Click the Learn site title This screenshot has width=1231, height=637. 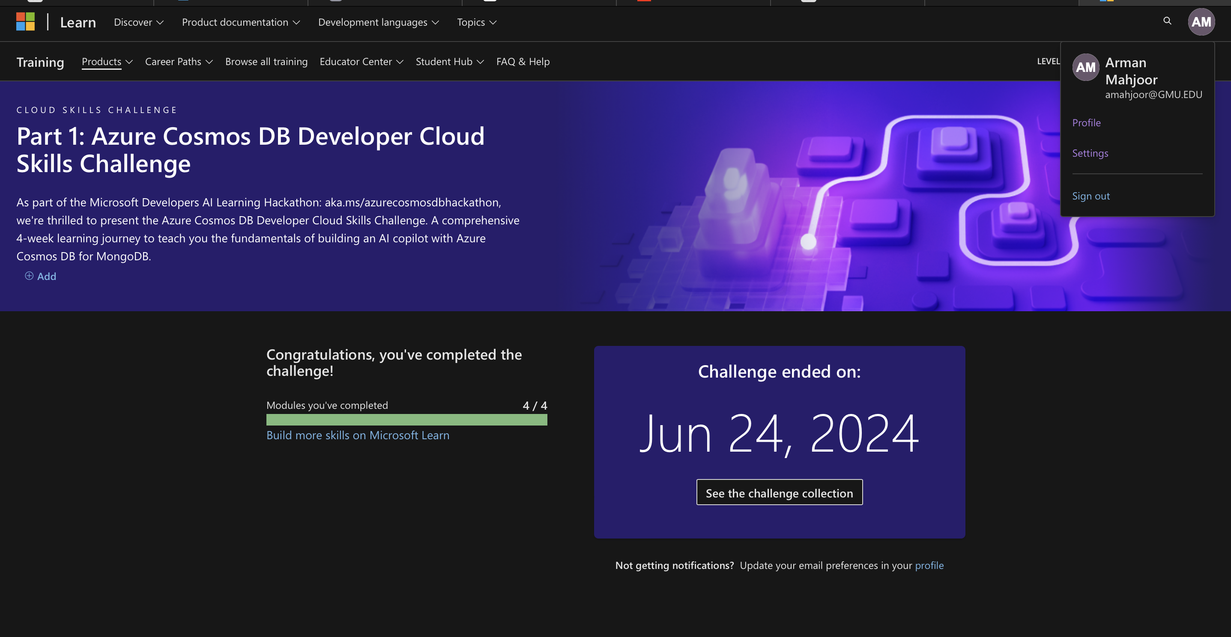click(78, 22)
